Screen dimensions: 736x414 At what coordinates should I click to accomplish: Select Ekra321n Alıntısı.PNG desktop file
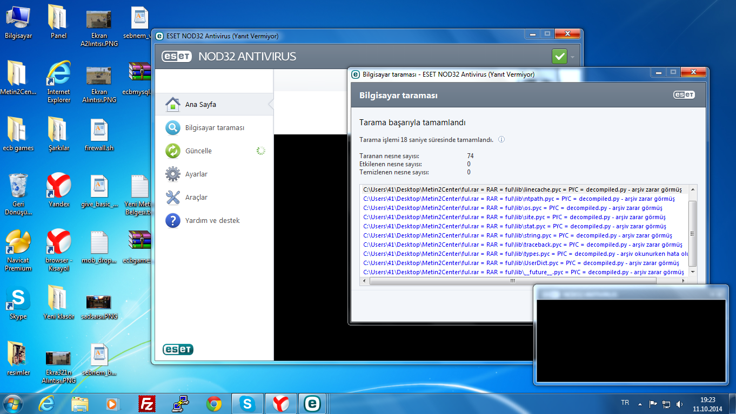click(58, 366)
